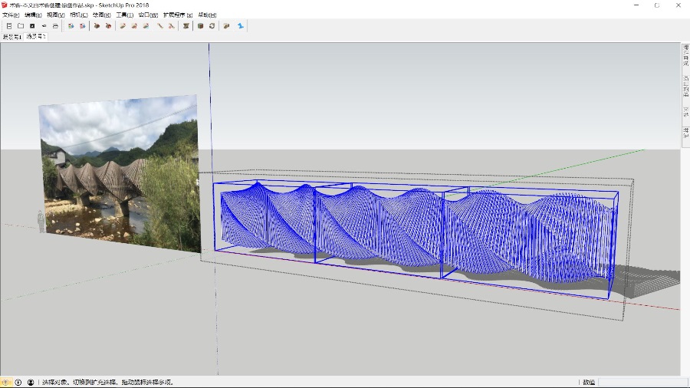
Task: Click the Save disk icon in toolbar
Action: pyautogui.click(x=32, y=25)
